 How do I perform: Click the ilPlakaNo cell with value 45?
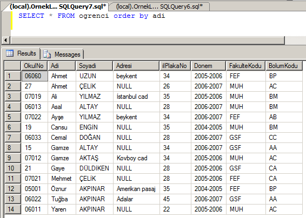coord(175,199)
